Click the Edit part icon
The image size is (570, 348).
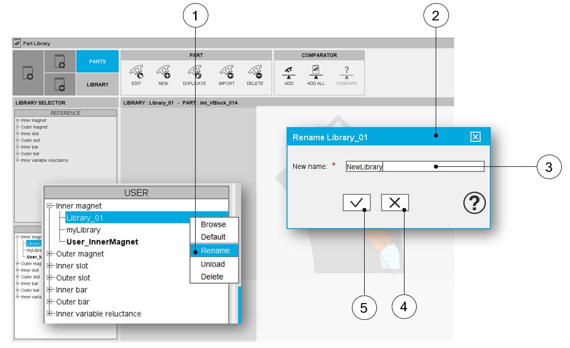pyautogui.click(x=136, y=72)
